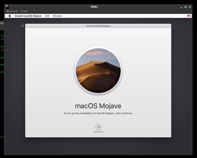Click the Continue label
This screenshot has width=197, height=158.
(x=98, y=132)
